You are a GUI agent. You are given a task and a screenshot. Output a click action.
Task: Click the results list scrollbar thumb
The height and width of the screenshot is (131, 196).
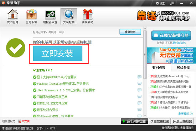coord(145,55)
